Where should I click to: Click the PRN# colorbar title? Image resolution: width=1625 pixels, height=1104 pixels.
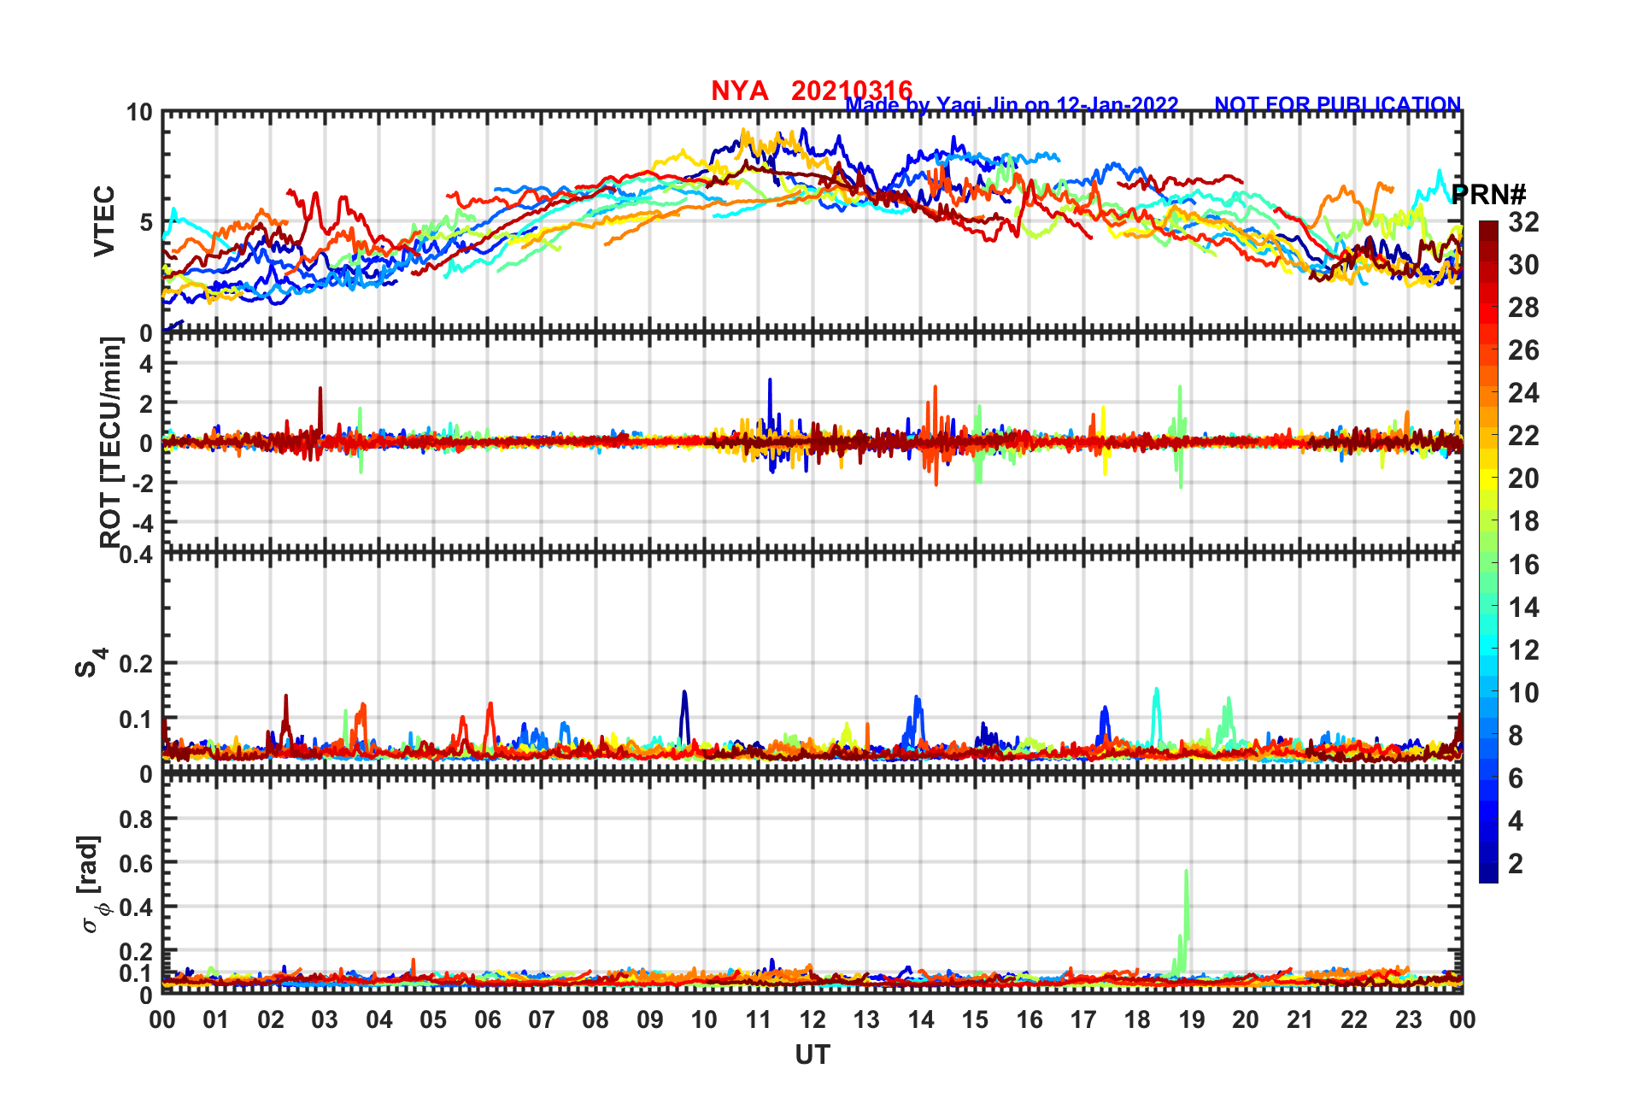pyautogui.click(x=1489, y=195)
